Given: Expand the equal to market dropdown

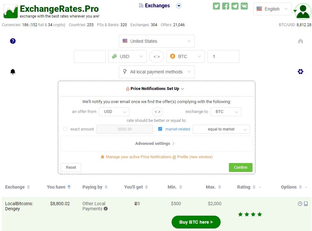Looking at the screenshot, I should pyautogui.click(x=221, y=129).
